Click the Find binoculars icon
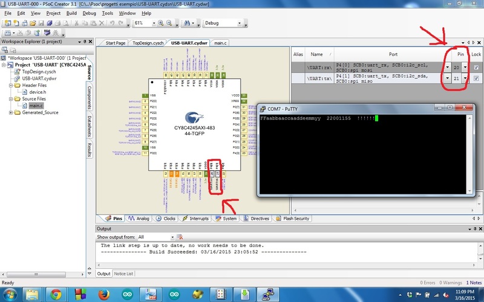The height and width of the screenshot is (302, 484). tap(187, 23)
